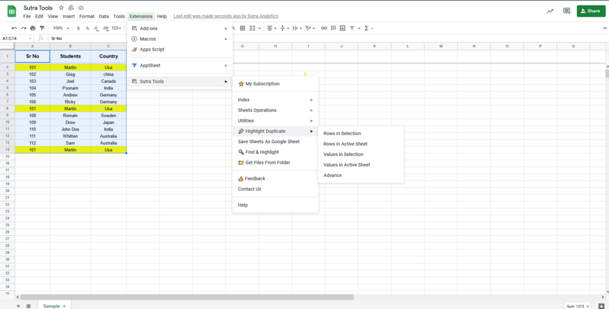
Task: Click the insert comment icon in the toolbar
Action: click(x=333, y=28)
